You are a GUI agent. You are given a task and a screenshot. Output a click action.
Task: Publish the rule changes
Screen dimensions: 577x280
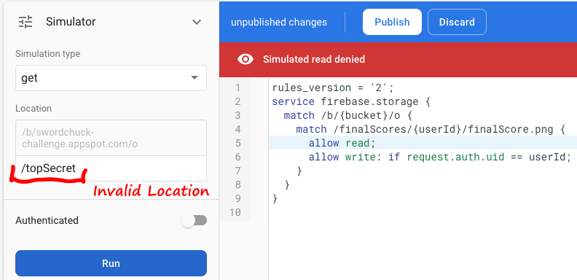point(392,22)
